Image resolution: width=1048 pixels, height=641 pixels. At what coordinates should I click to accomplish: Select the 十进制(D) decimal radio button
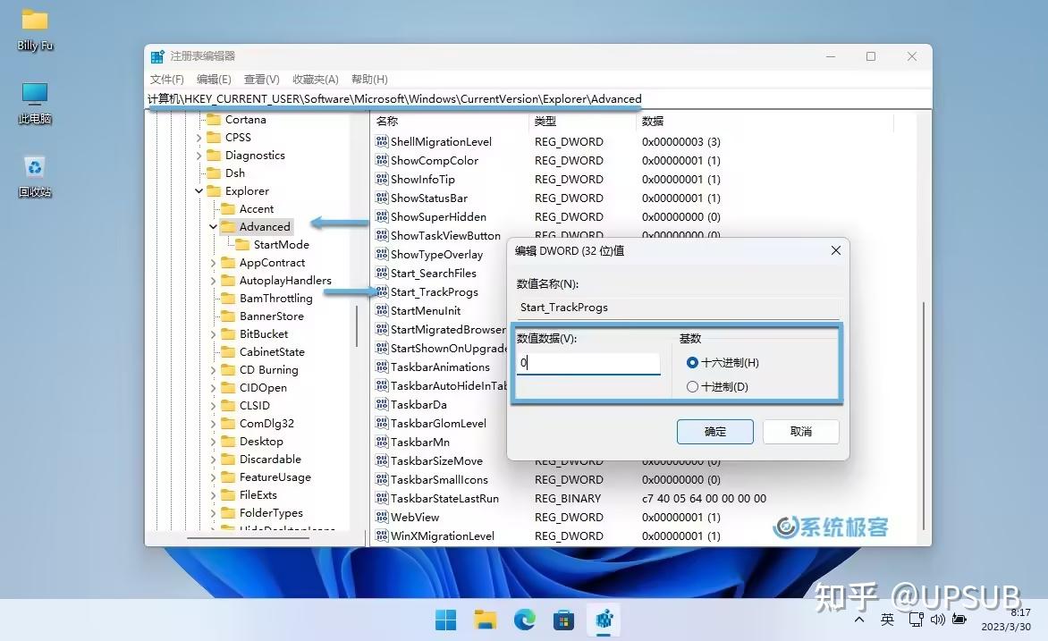692,386
